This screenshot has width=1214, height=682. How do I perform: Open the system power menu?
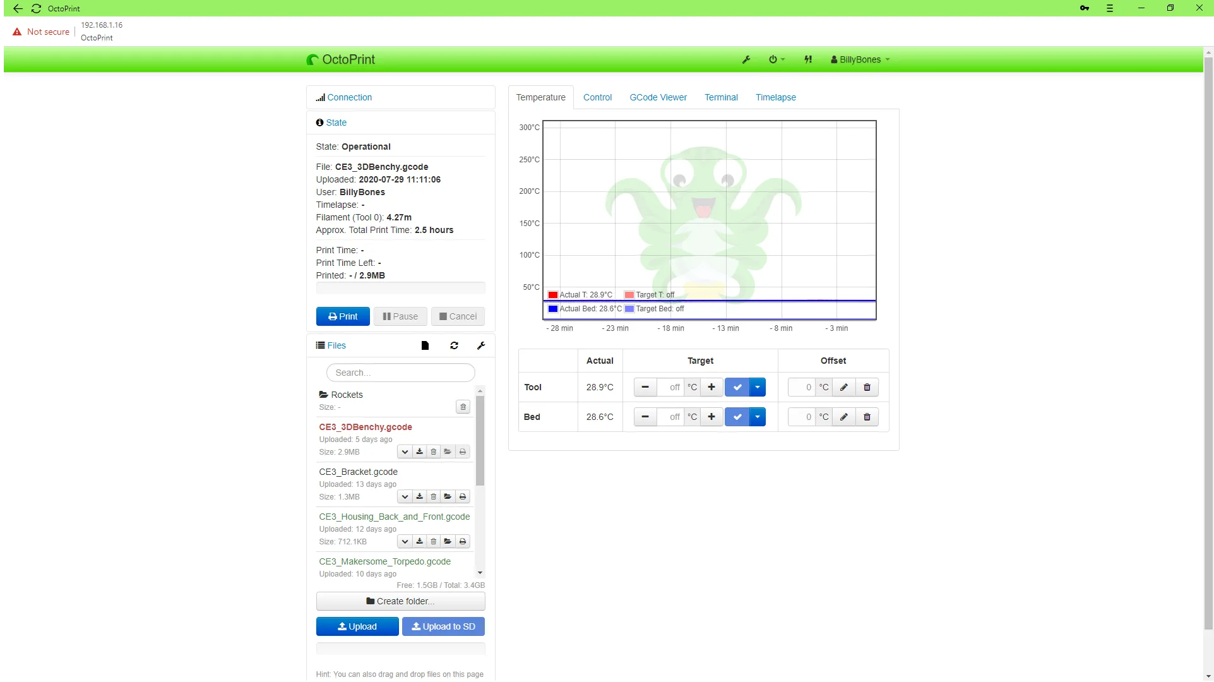click(777, 59)
